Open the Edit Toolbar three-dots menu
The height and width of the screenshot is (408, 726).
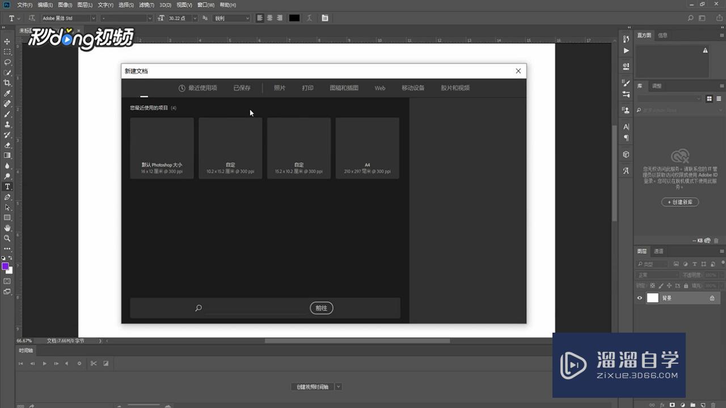pyautogui.click(x=7, y=248)
